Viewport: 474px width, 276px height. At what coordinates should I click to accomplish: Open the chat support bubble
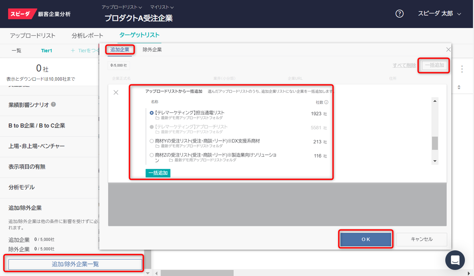tap(455, 260)
